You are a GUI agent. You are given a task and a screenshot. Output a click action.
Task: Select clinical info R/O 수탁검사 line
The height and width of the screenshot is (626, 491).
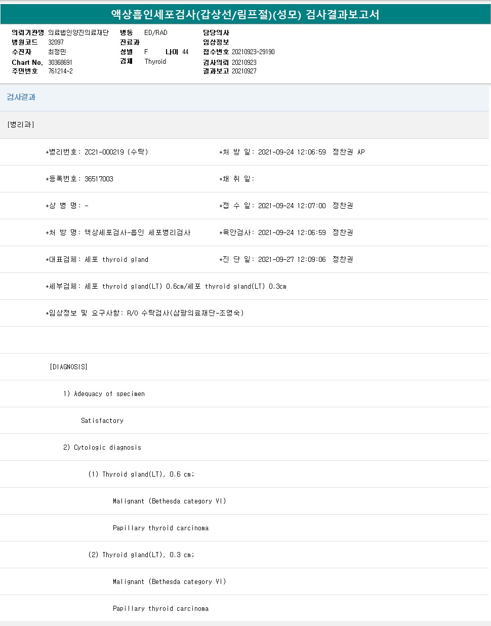pos(145,313)
